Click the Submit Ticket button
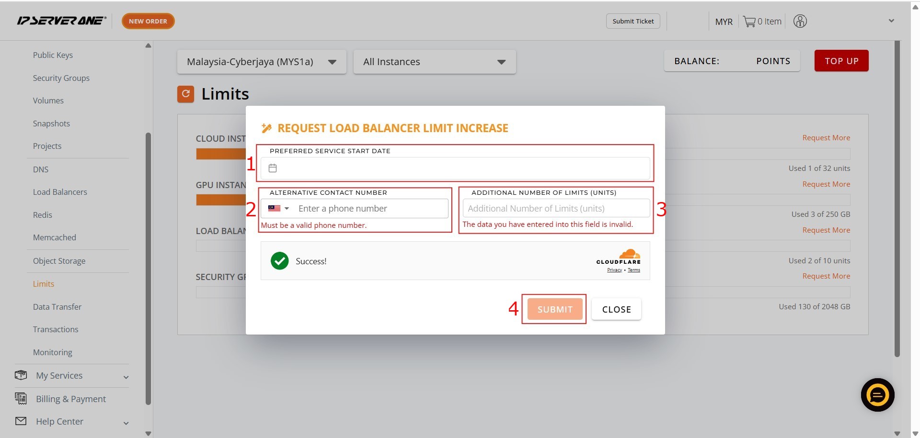 [632, 21]
